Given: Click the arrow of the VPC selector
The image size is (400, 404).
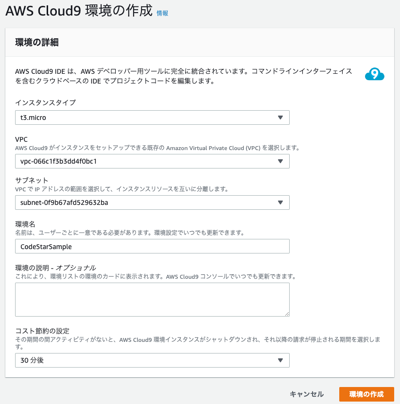Looking at the screenshot, I should pyautogui.click(x=280, y=161).
